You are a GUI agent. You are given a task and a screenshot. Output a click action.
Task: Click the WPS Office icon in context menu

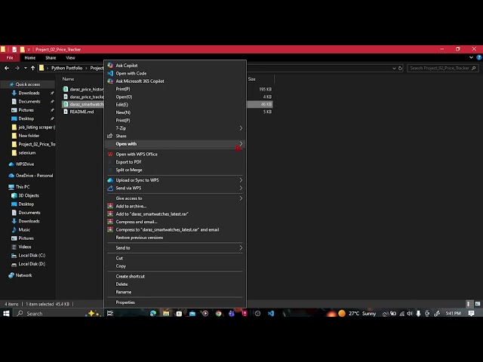coord(110,154)
